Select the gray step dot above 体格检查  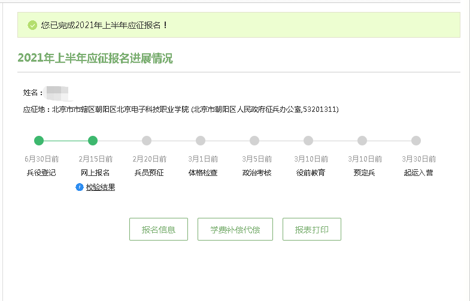tap(201, 141)
